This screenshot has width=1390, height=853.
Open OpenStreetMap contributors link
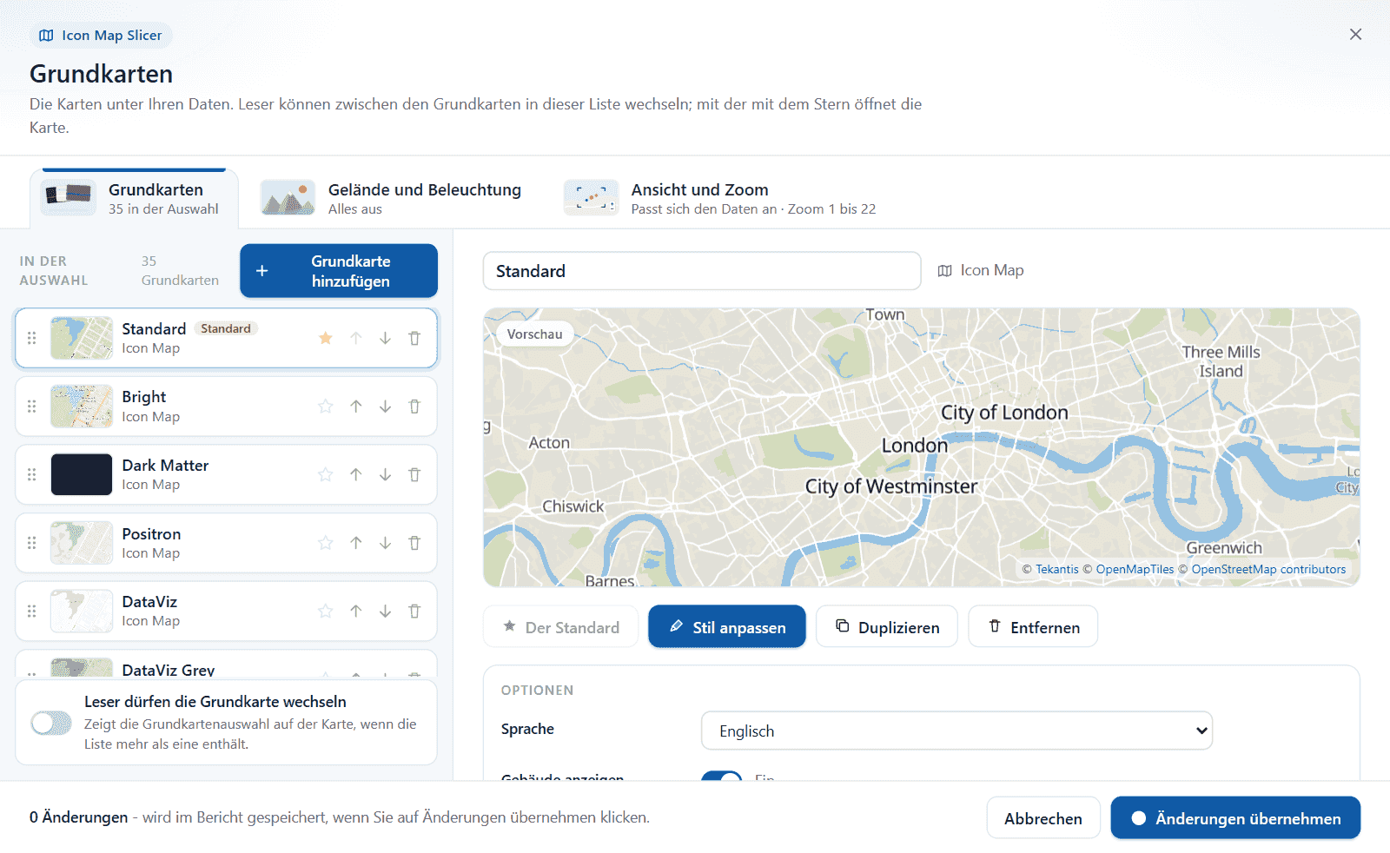[x=1268, y=570]
